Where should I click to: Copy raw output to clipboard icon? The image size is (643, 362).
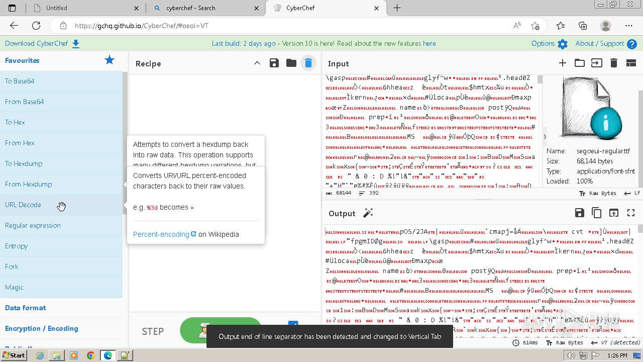597,213
